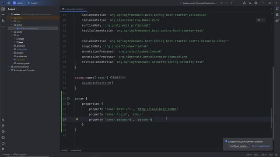The width and height of the screenshot is (280, 157).
Task: Click twitter in navigation bar
Action: 6,154
